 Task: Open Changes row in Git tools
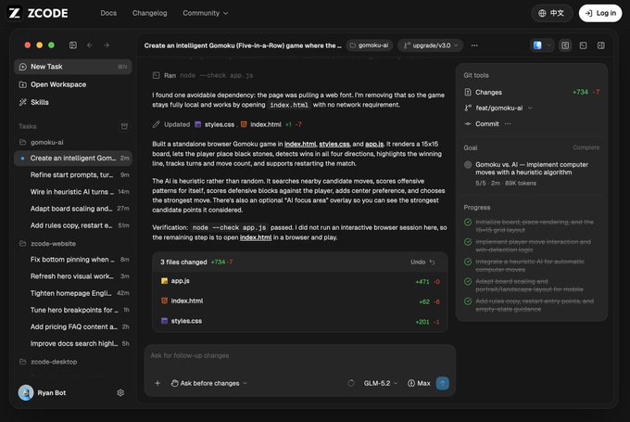click(x=531, y=92)
